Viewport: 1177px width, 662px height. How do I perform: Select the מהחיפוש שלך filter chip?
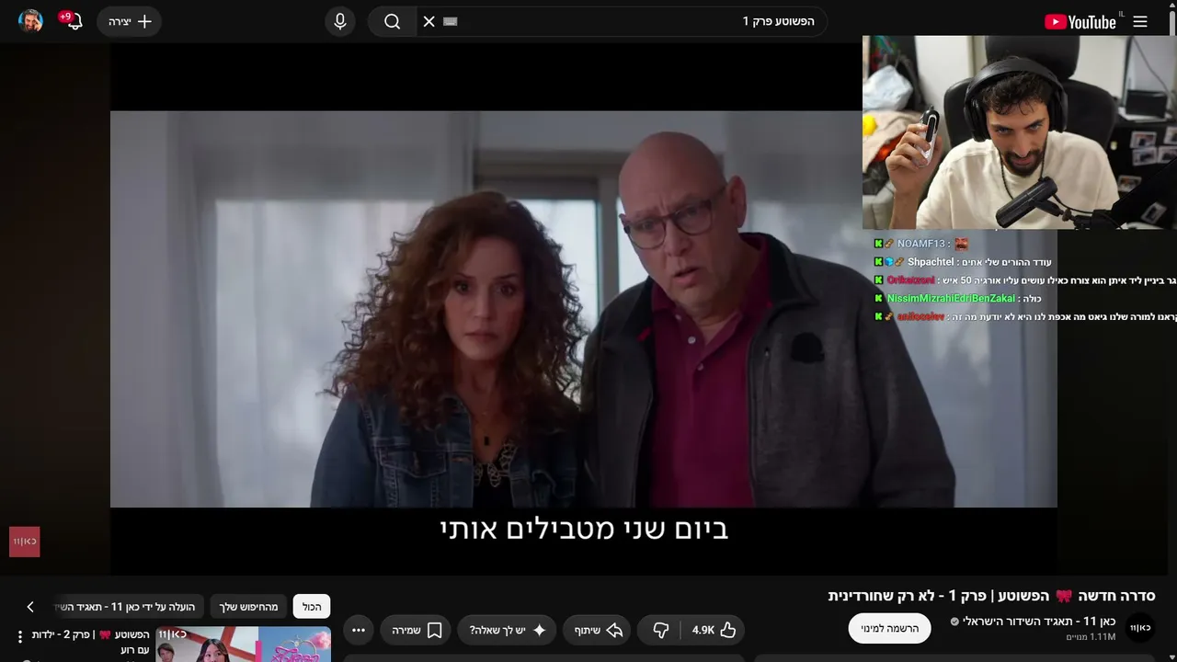point(248,607)
